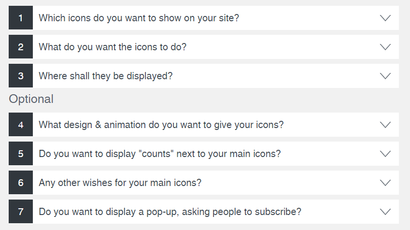Open 'What design & animation' question text
Image resolution: width=410 pixels, height=230 pixels.
coord(161,125)
